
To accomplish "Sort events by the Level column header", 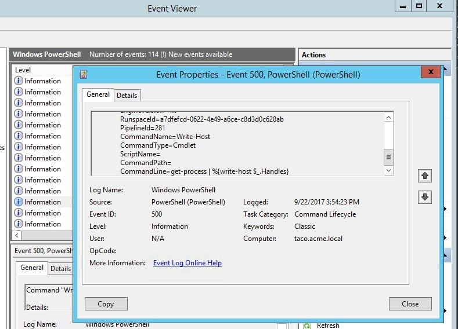I will pos(41,70).
